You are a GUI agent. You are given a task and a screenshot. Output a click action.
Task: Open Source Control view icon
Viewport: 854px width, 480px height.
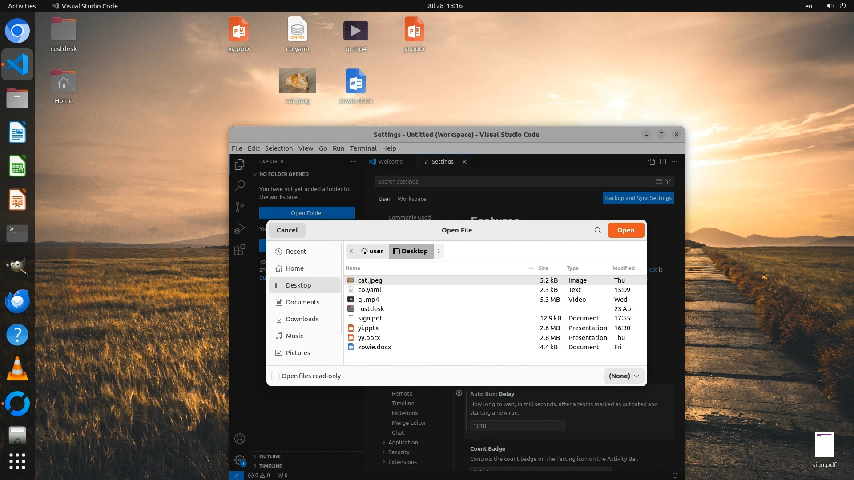click(240, 207)
